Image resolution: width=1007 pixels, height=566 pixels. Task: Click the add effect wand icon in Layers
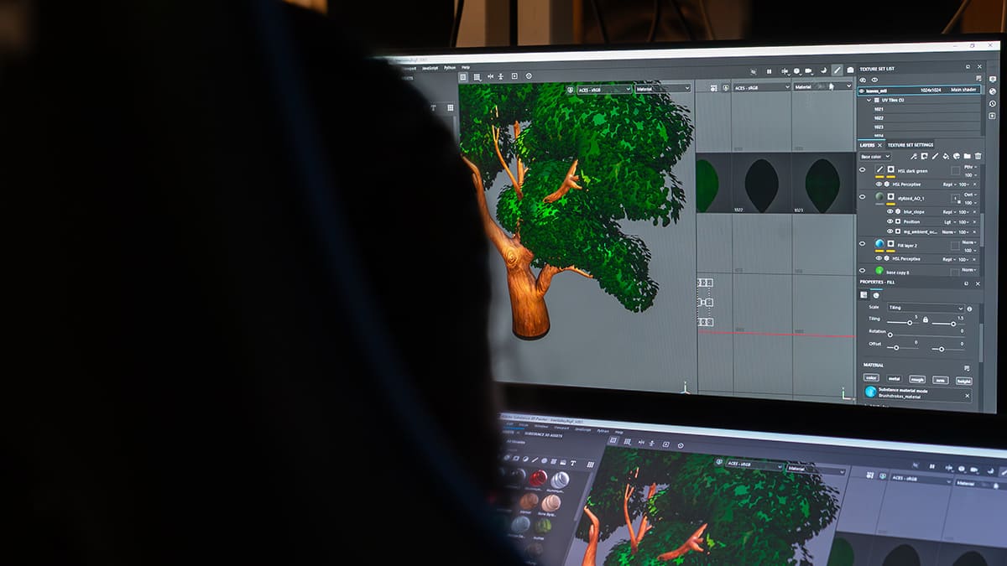913,156
